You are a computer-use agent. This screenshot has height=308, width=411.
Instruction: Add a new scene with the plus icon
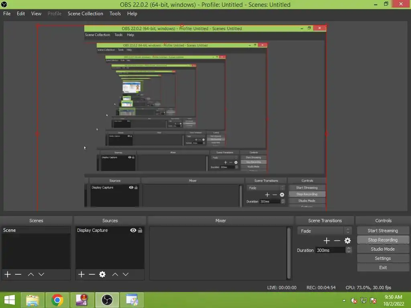(x=8, y=274)
